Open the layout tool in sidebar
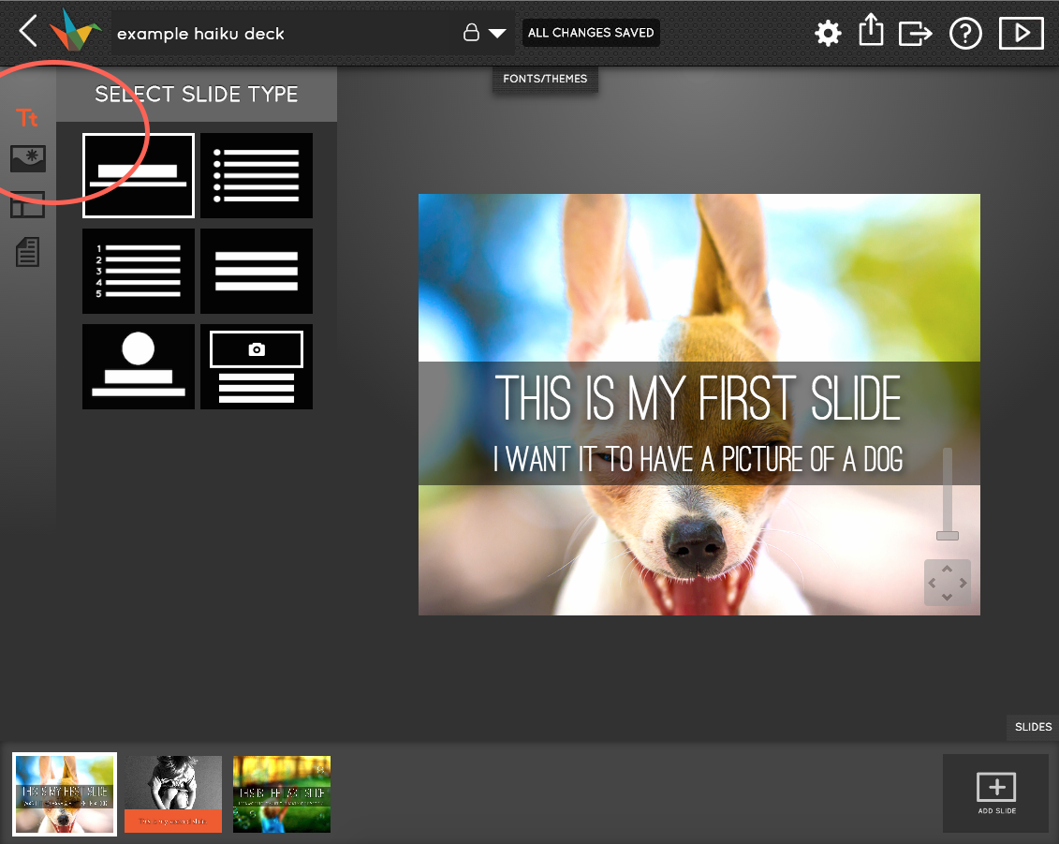Image resolution: width=1059 pixels, height=844 pixels. click(28, 205)
